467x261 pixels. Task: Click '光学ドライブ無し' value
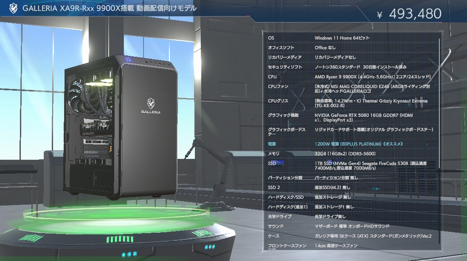tap(330, 217)
